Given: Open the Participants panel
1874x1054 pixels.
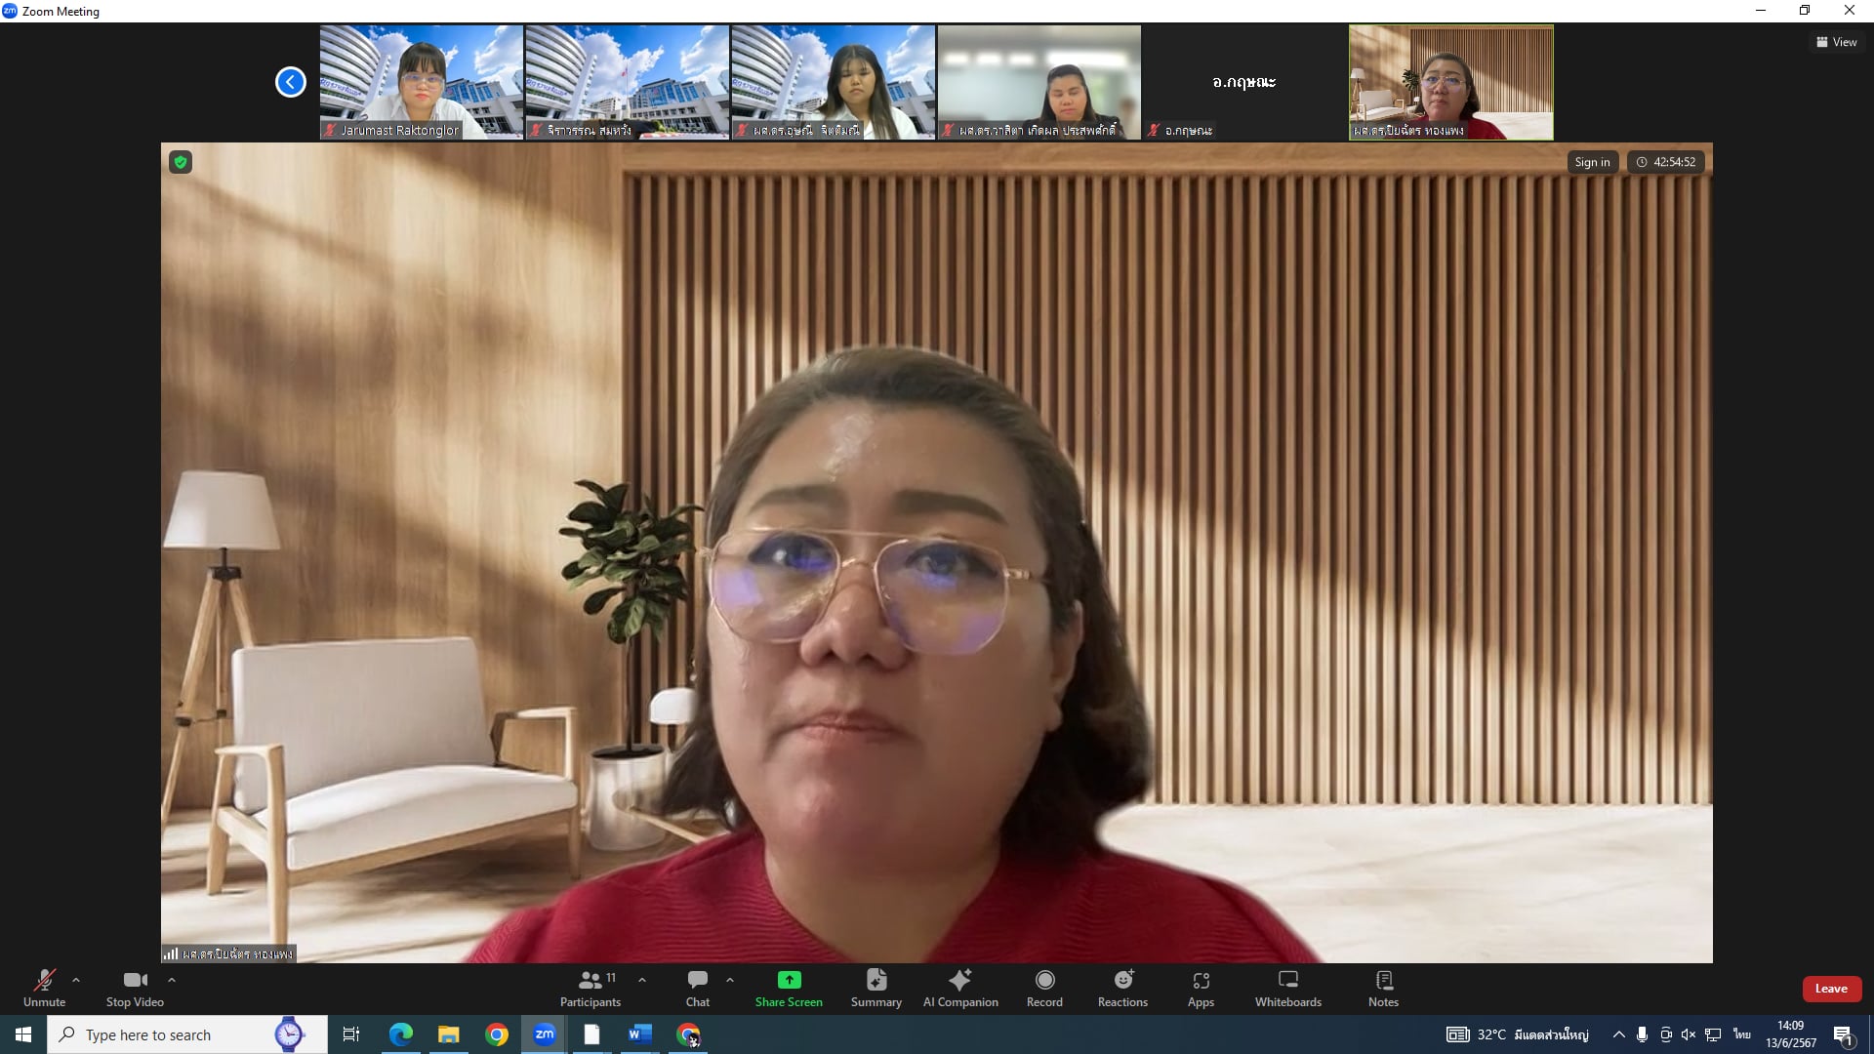Looking at the screenshot, I should (590, 987).
